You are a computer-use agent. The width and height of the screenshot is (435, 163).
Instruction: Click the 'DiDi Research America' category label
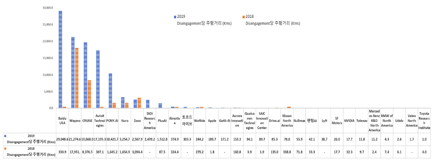(x=150, y=121)
